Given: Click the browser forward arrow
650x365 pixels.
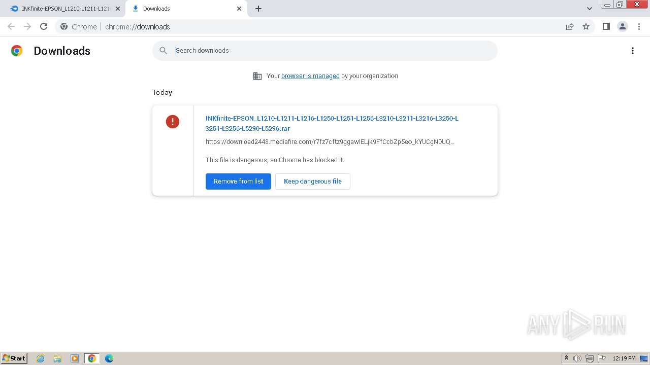Looking at the screenshot, I should 27,26.
